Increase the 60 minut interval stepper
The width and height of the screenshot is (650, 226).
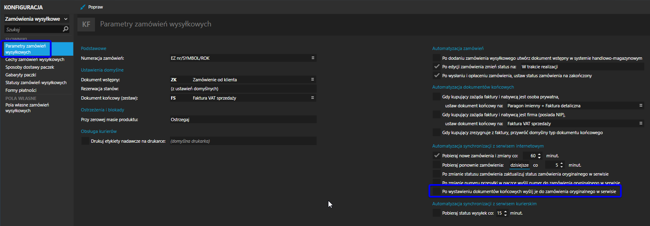click(x=540, y=154)
